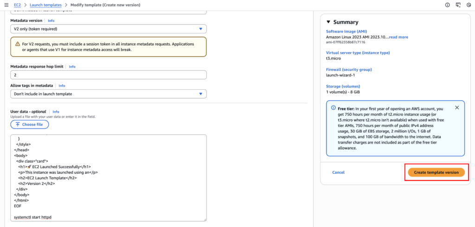Open the Metadata version dropdown
475x227 pixels.
click(108, 29)
